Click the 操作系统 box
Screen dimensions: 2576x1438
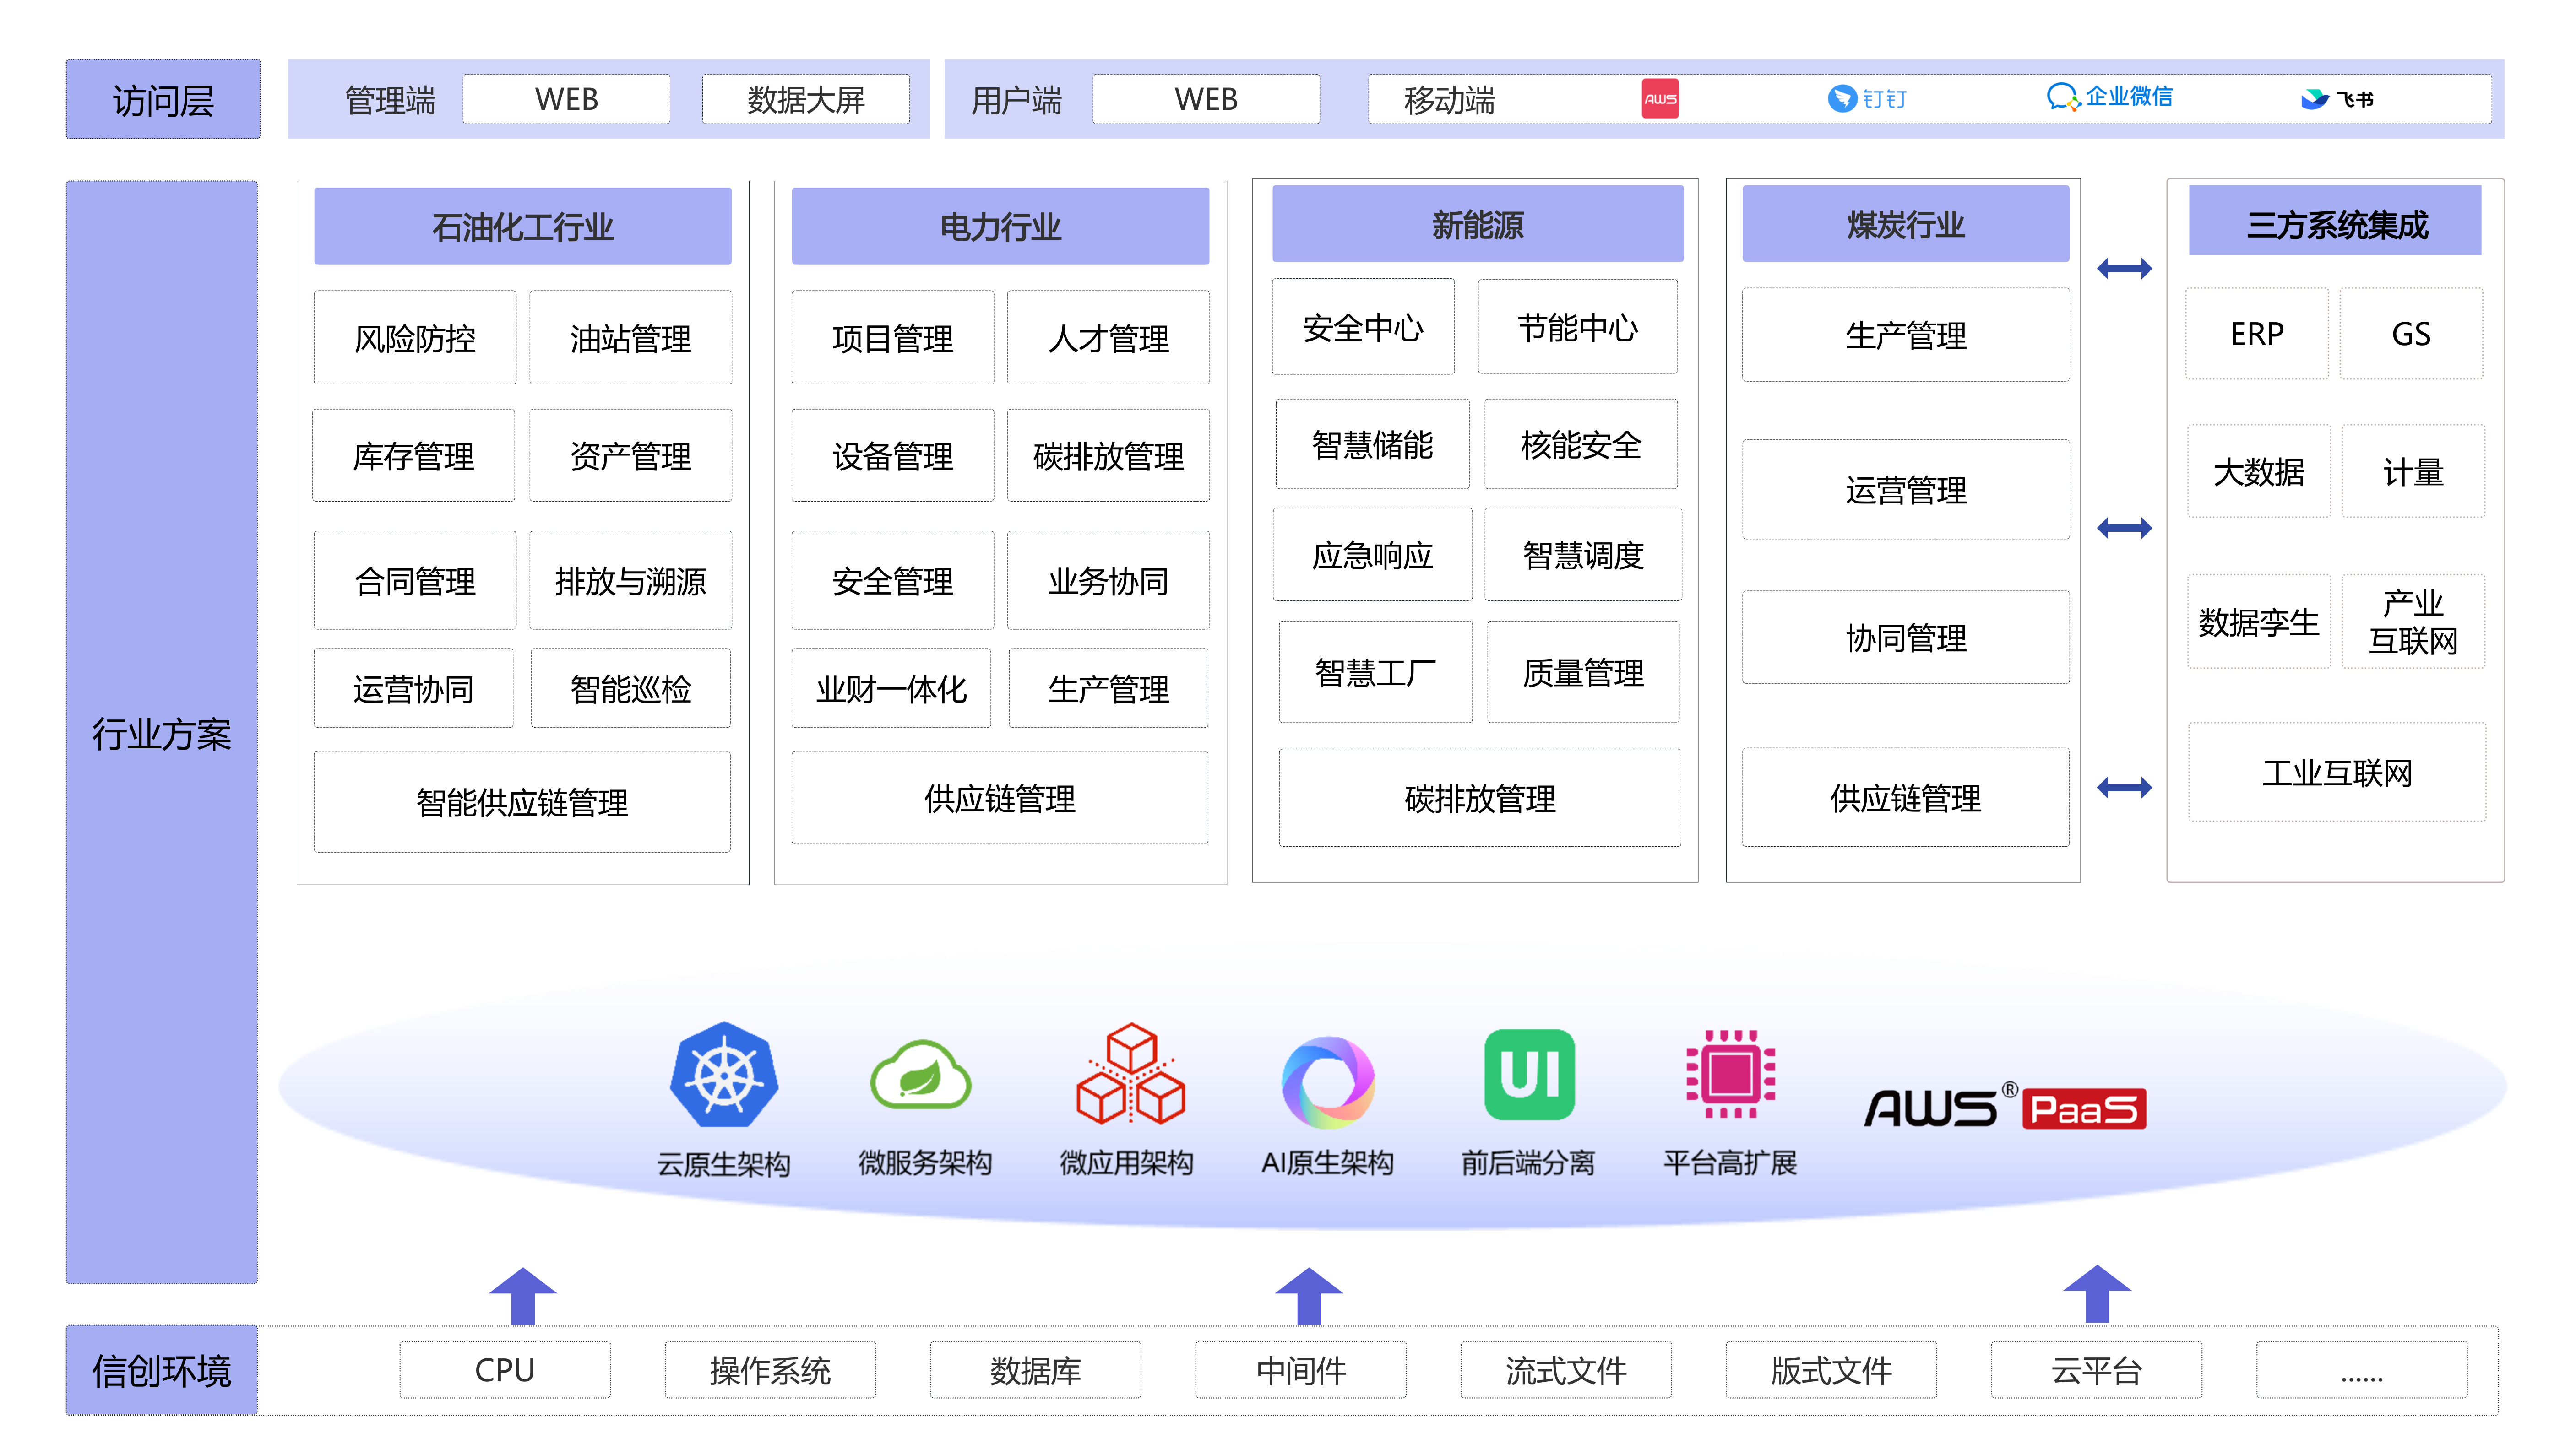(770, 1370)
